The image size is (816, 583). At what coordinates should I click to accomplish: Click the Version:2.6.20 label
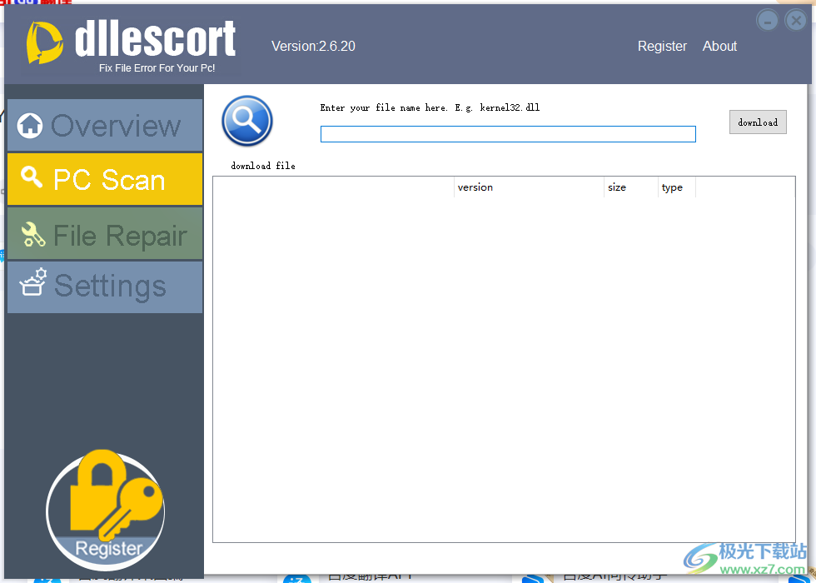click(313, 47)
